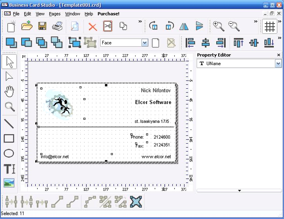Select the arrow pointer tool
The width and height of the screenshot is (284, 219).
tap(9, 62)
